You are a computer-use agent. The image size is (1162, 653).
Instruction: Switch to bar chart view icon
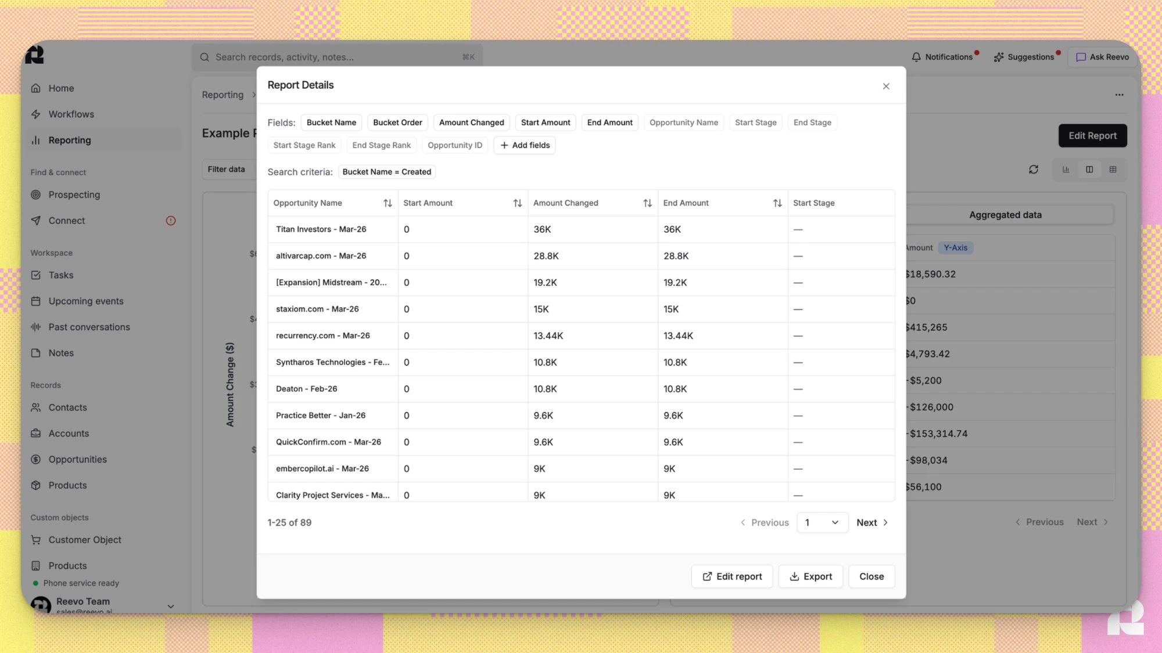click(1066, 169)
